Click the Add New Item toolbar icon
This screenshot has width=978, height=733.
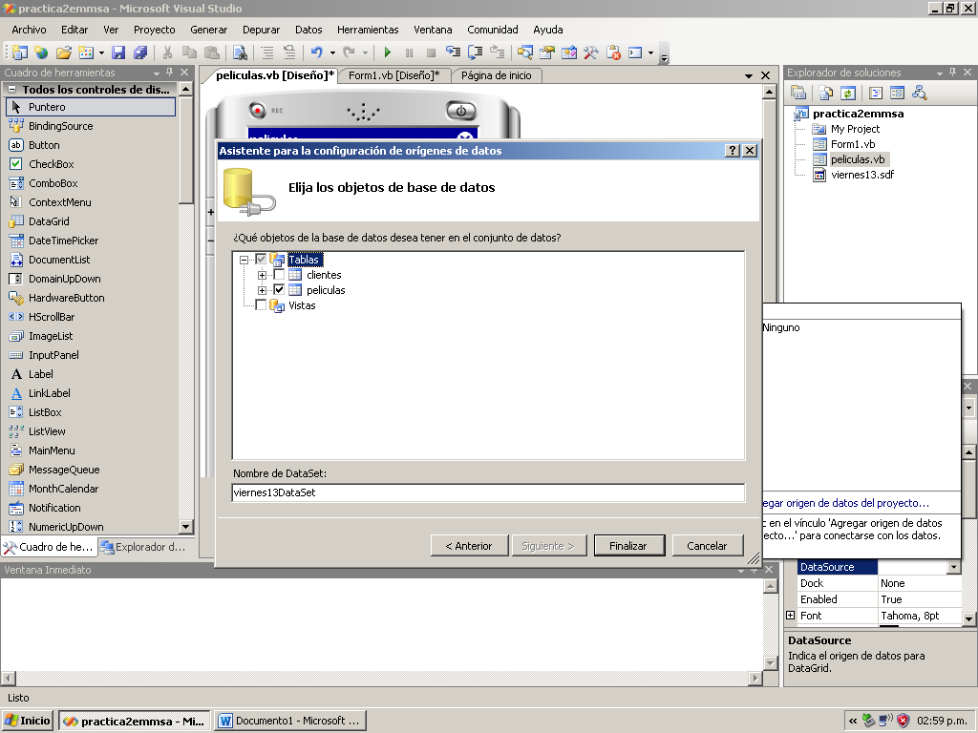tap(85, 53)
